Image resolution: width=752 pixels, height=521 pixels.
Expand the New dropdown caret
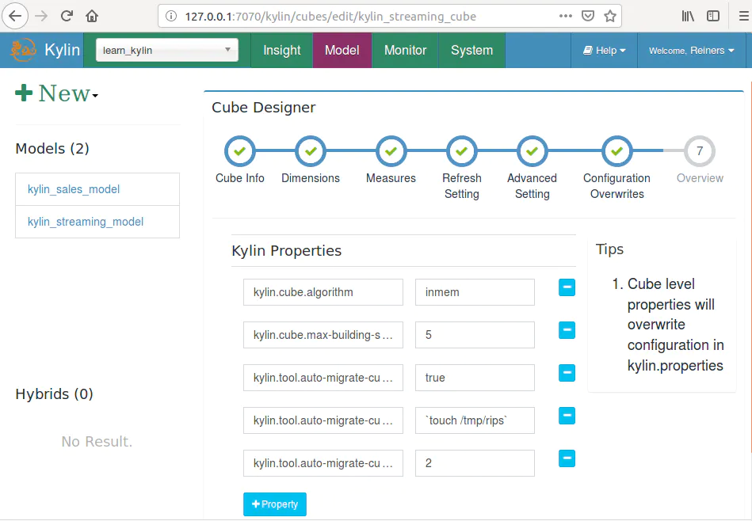[x=93, y=96]
